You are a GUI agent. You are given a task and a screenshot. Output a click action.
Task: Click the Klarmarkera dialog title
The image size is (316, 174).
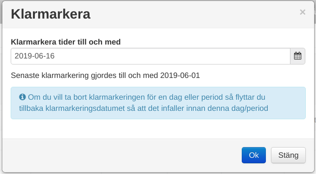click(x=51, y=14)
